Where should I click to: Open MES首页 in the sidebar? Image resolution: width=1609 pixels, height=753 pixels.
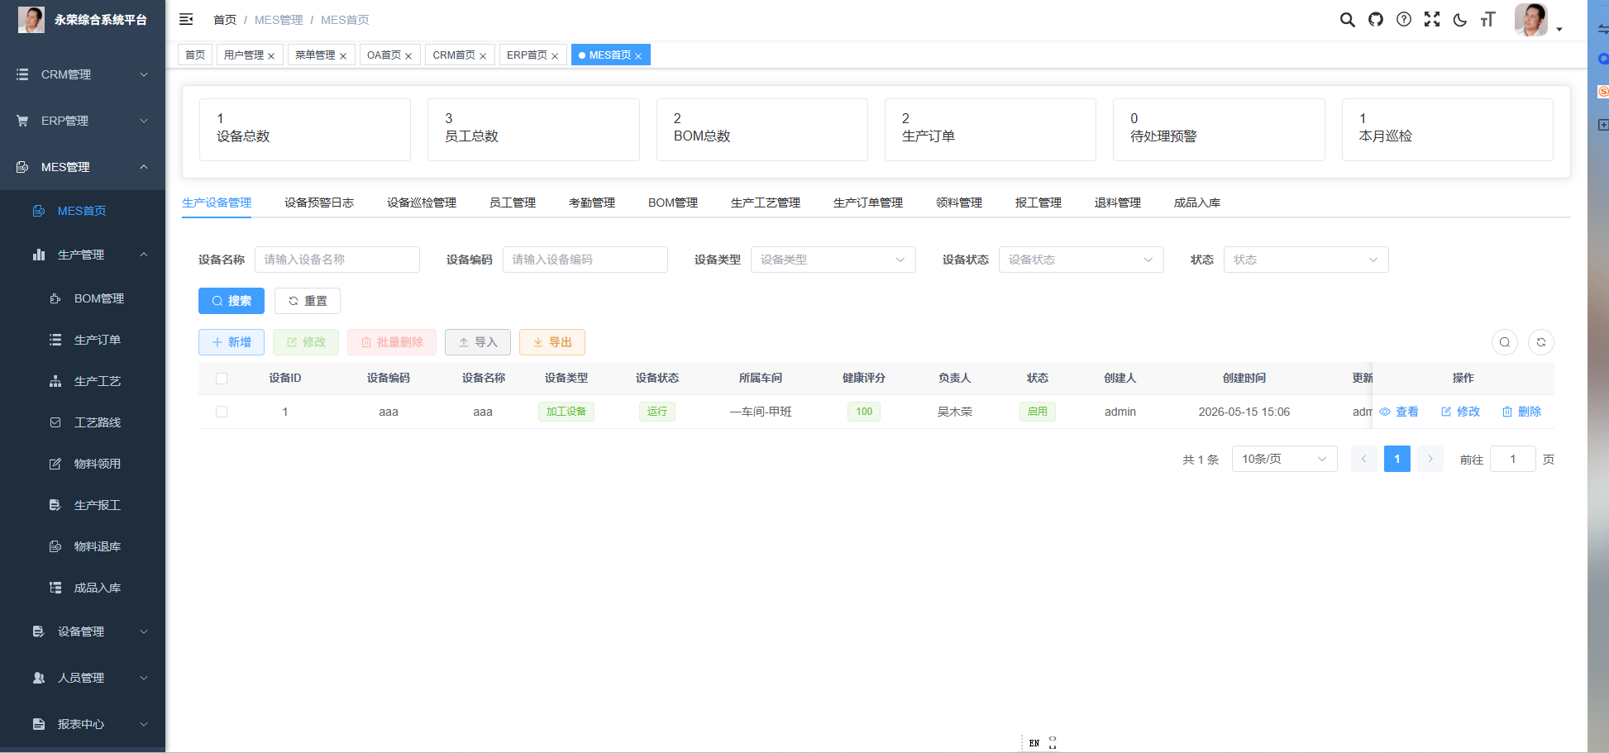pos(83,211)
